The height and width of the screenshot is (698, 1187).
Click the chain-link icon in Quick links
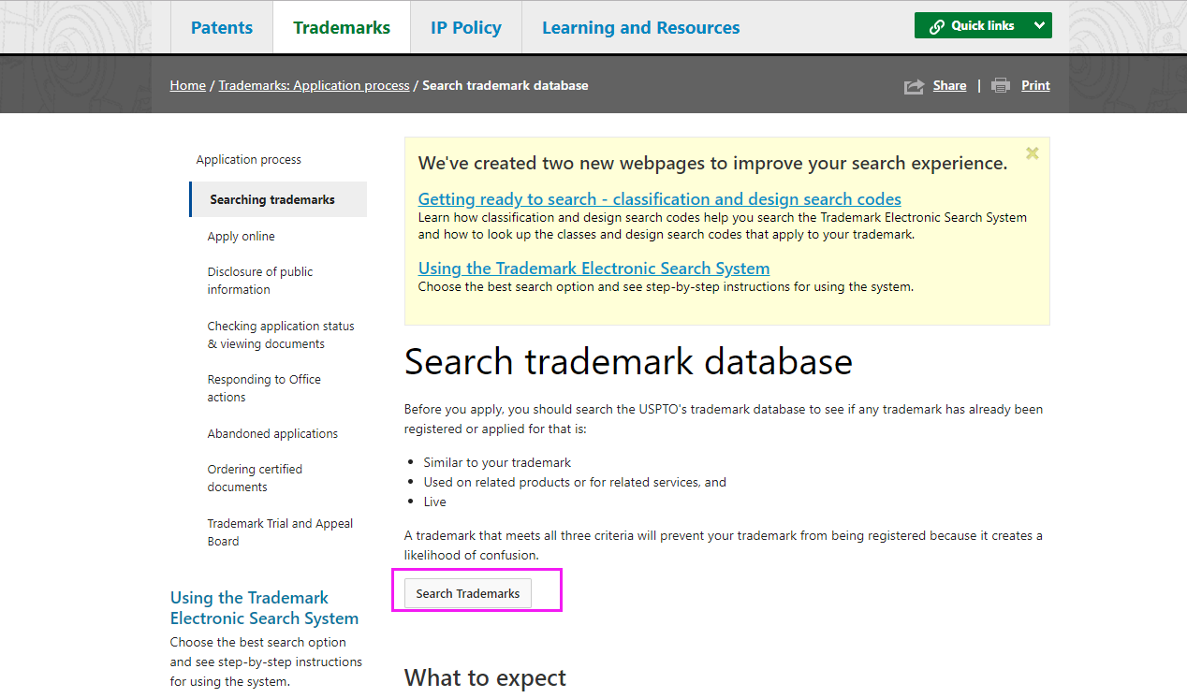click(936, 26)
